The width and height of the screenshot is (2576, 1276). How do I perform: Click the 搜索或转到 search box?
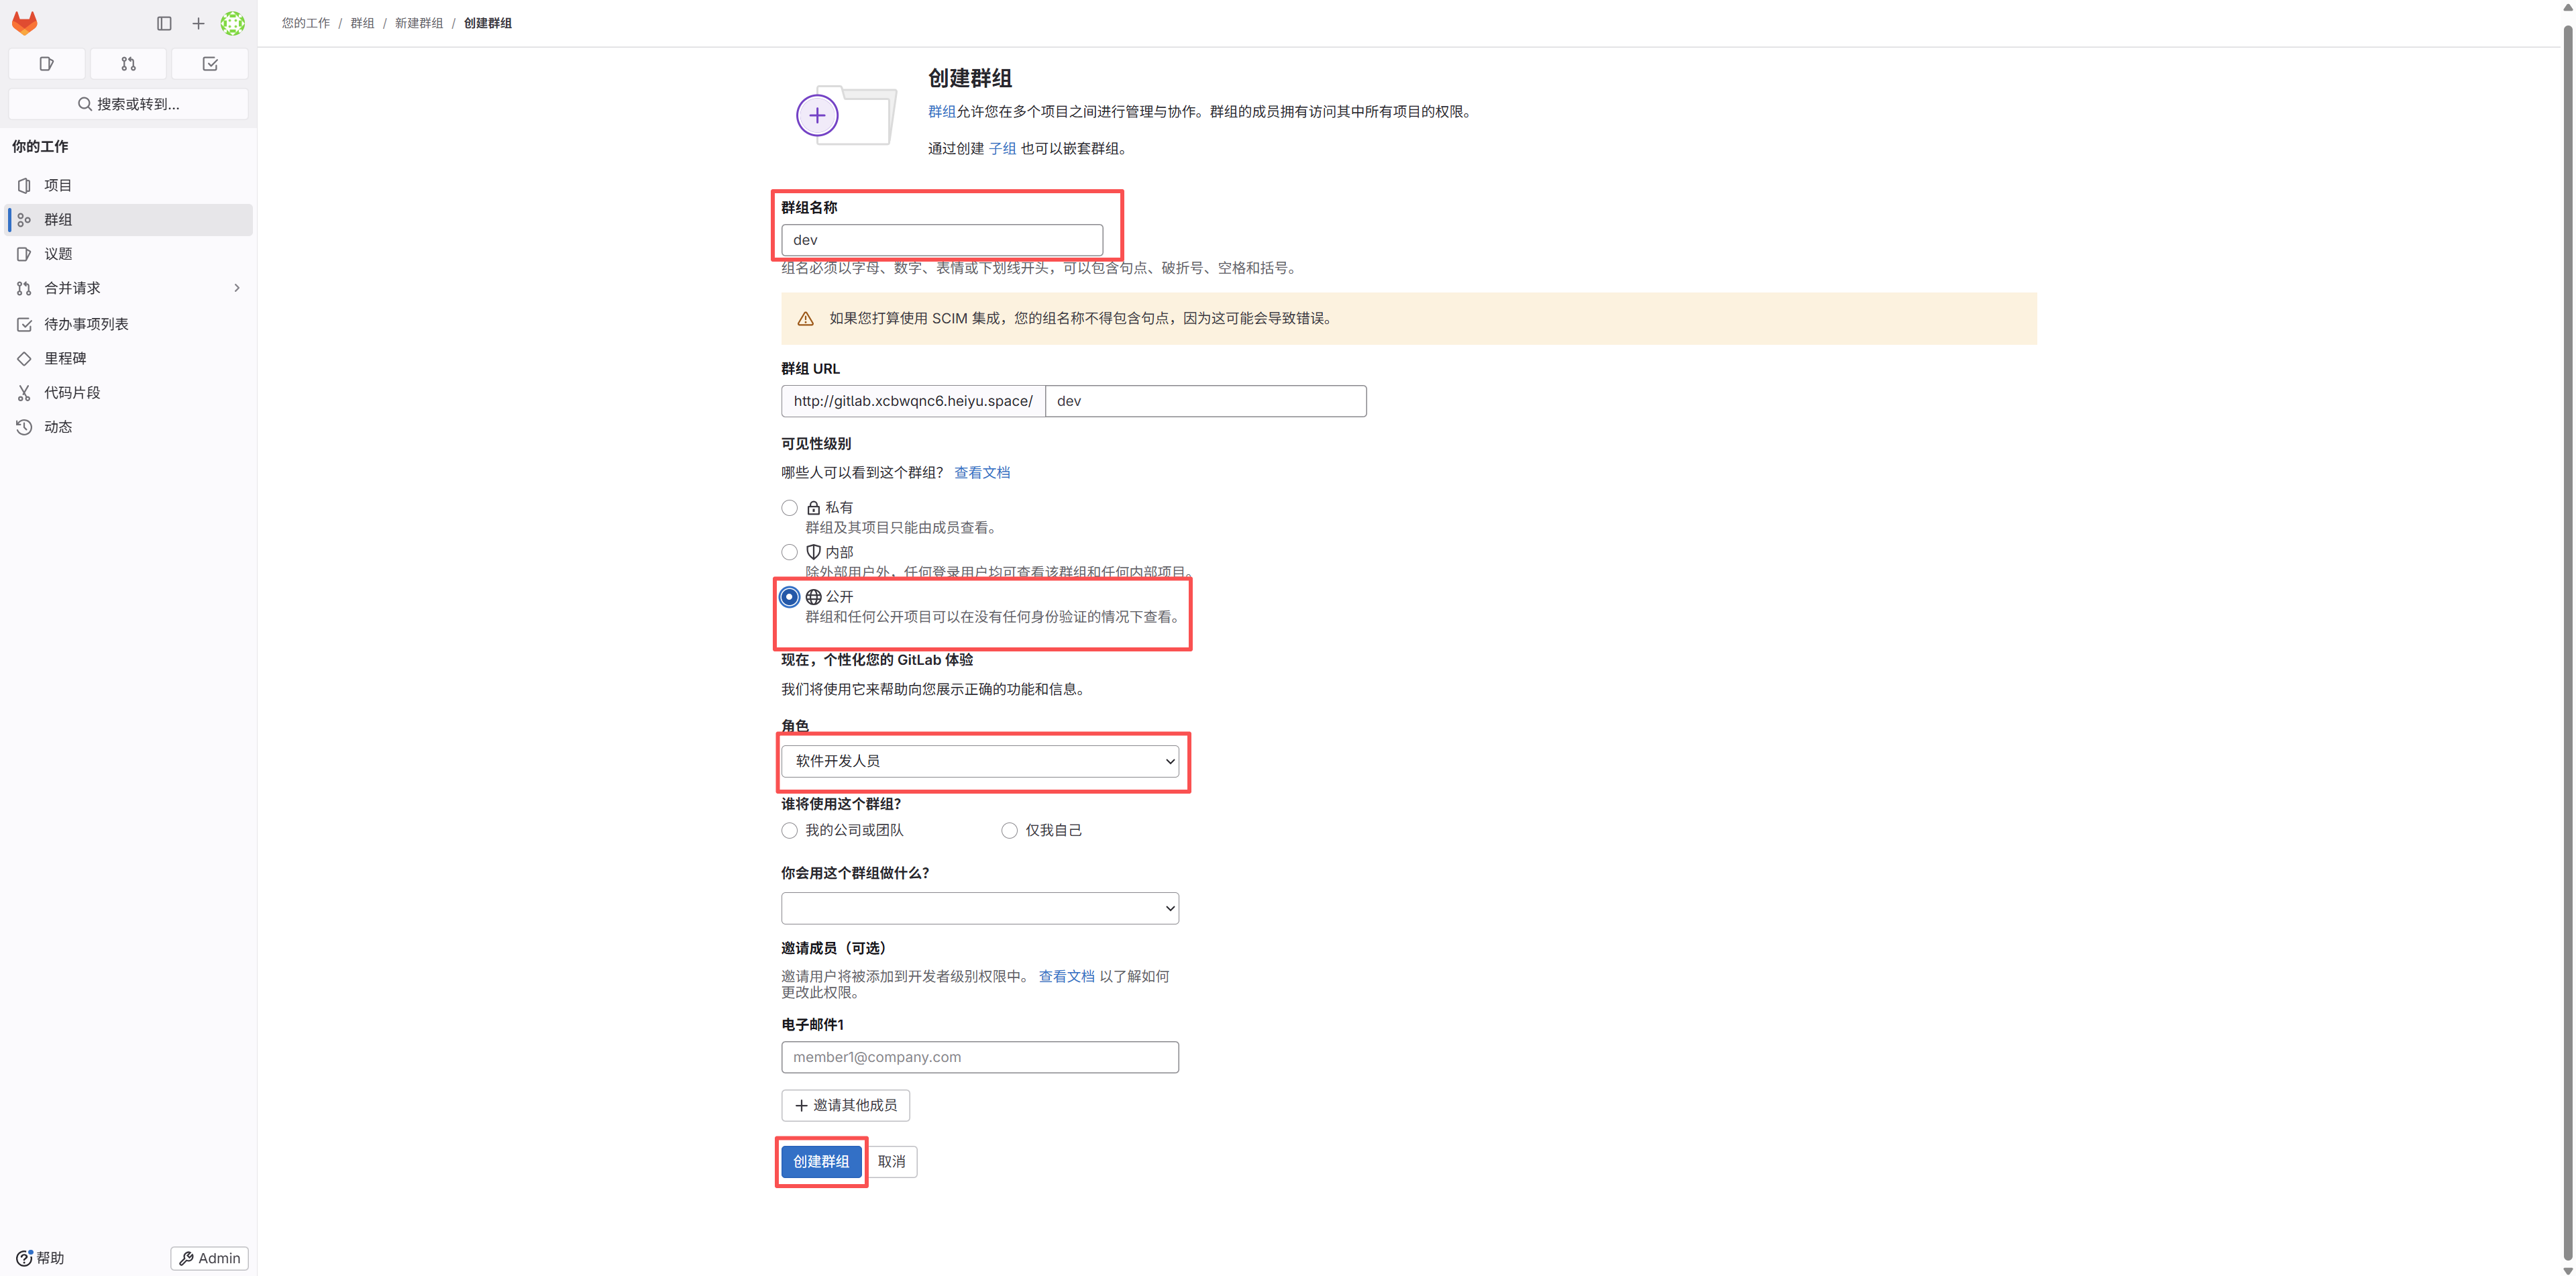[x=128, y=104]
